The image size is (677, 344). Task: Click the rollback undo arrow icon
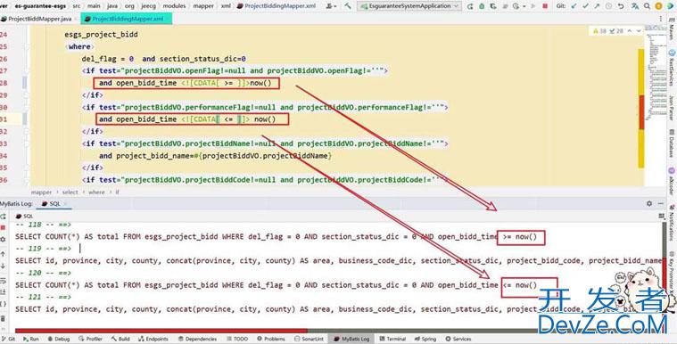[x=621, y=6]
